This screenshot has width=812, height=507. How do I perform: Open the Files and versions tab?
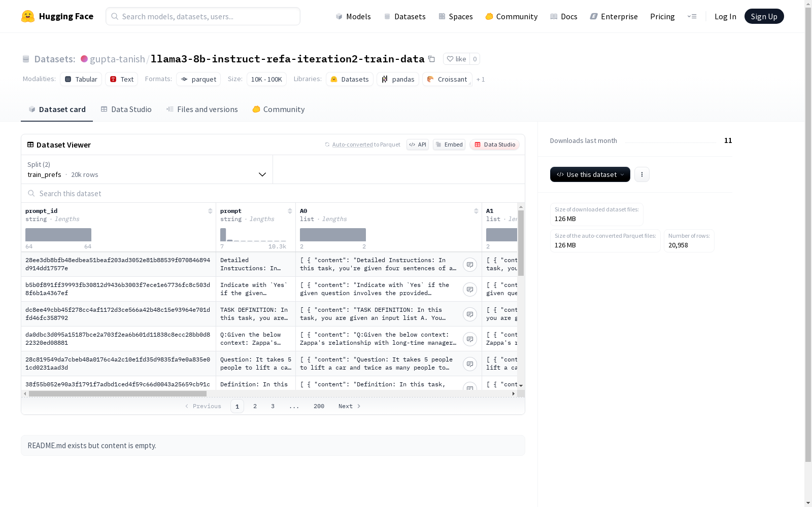pyautogui.click(x=202, y=110)
